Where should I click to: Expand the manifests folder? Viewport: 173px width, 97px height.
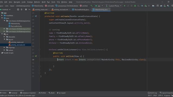click(2, 16)
